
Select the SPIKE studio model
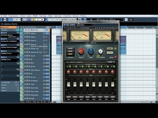point(70,49)
